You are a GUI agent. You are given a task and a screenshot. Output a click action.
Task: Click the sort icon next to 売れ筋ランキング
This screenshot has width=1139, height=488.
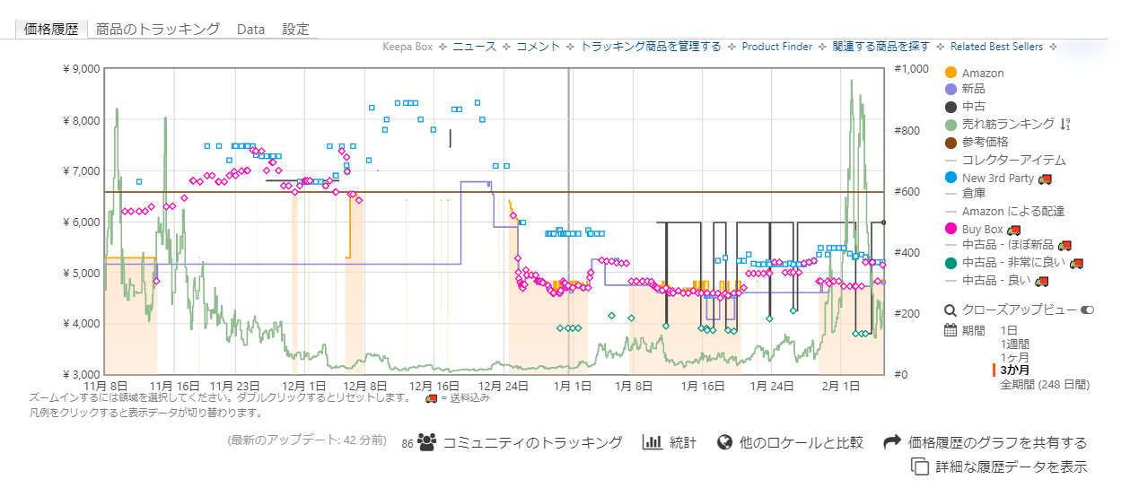pyautogui.click(x=1065, y=124)
